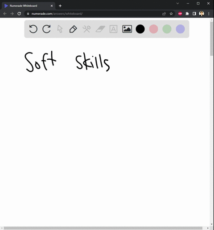214x230 pixels.
Task: Pick the pink ink color
Action: [x=153, y=29]
